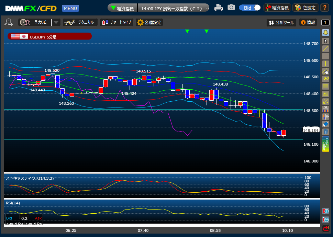
Task: Toggle the Bid/Ask switch
Action: tap(249, 8)
